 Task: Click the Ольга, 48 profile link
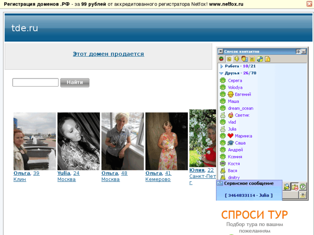(114, 173)
